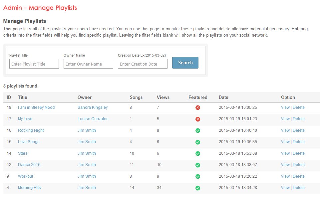This screenshot has width=323, height=200.
Task: Open owner profile Sandra Kingsley
Action: coord(93,107)
